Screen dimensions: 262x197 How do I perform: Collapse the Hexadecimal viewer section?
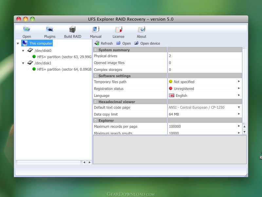(x=95, y=102)
